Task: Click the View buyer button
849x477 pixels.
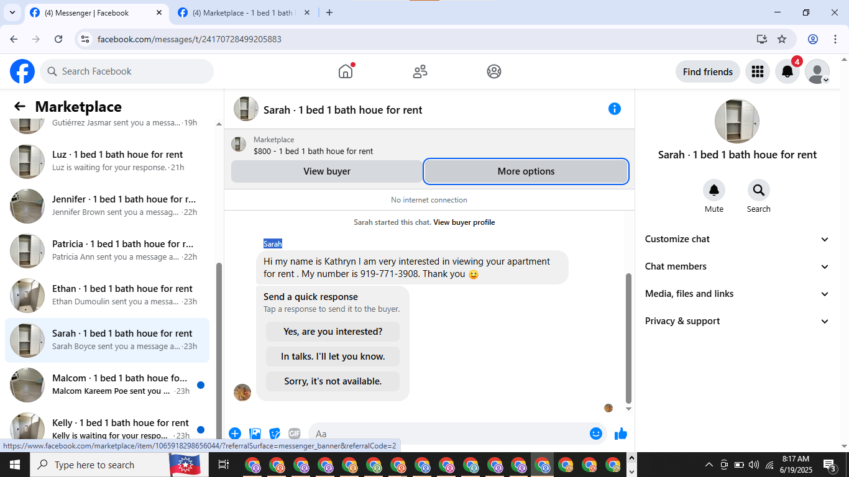Action: tap(327, 171)
